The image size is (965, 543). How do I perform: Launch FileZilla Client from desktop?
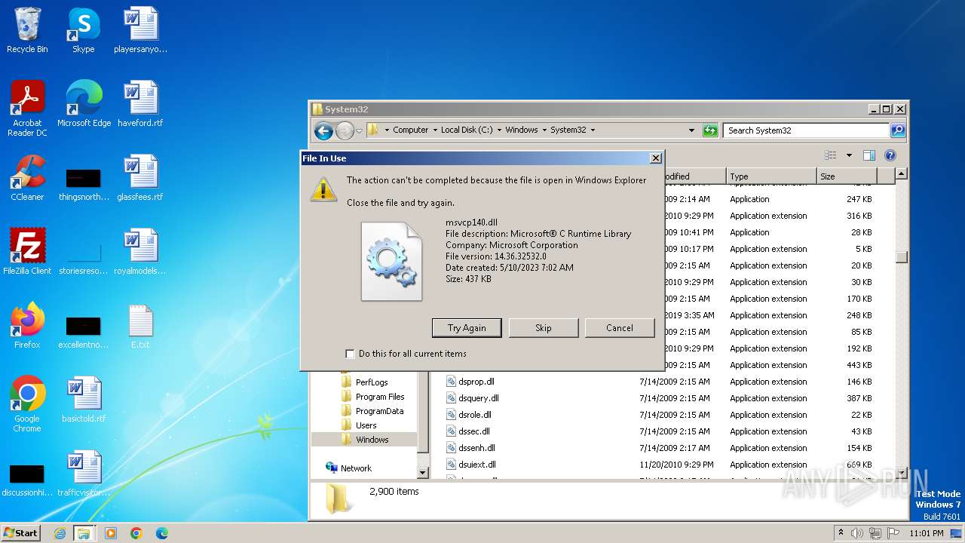[x=27, y=252]
